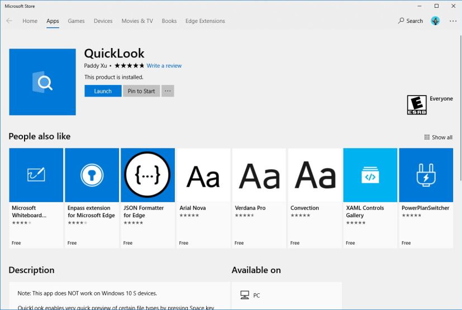The image size is (462, 310).
Task: Maximize the Microsoft Store window
Action: (x=437, y=6)
